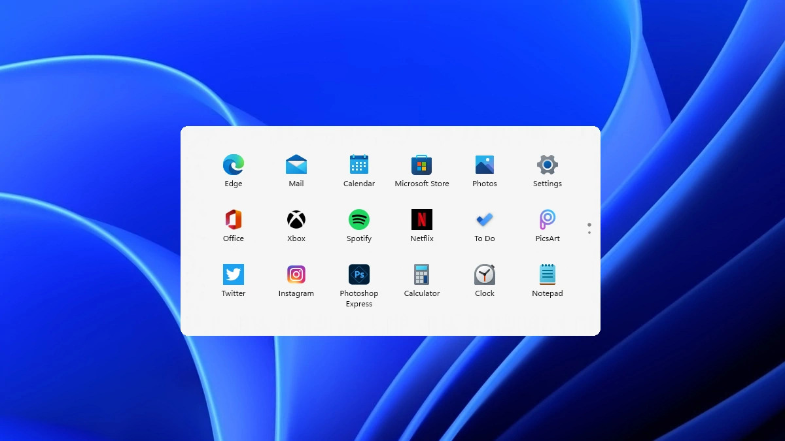Open the Twitter app

233,275
